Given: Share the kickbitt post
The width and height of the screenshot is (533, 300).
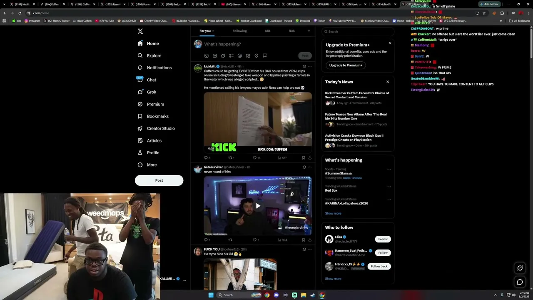Looking at the screenshot, I should click(310, 158).
